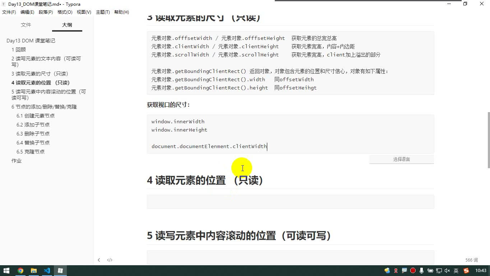Open the Windows Start menu
490x276 pixels.
(x=6, y=271)
